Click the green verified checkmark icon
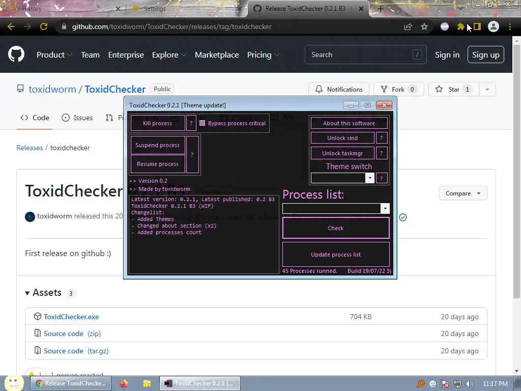The height and width of the screenshot is (391, 521). [x=403, y=217]
